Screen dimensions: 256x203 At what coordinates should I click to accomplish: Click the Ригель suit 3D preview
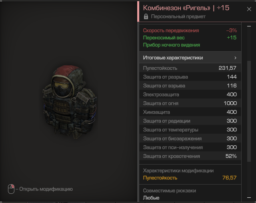tap(70, 102)
